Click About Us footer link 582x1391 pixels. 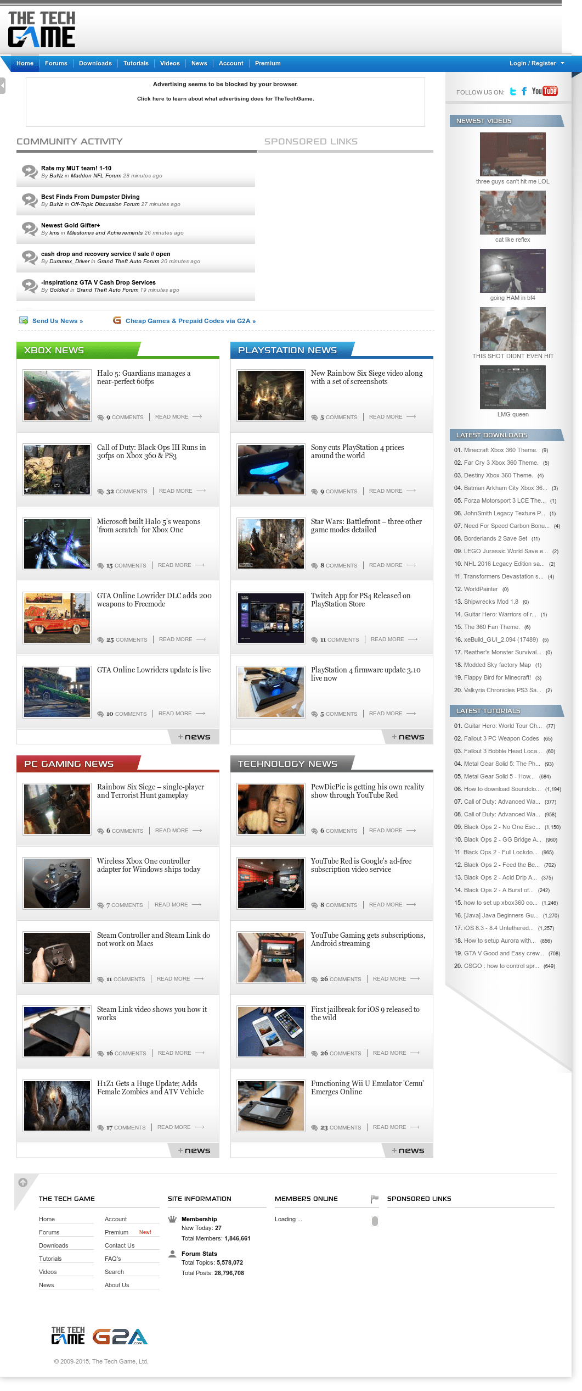117,1285
